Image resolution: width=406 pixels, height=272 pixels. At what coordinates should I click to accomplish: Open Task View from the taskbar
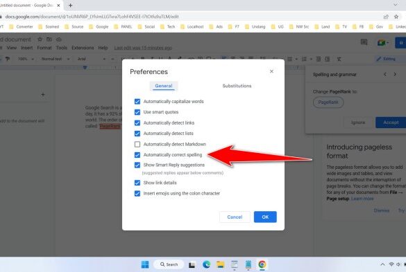192,265
